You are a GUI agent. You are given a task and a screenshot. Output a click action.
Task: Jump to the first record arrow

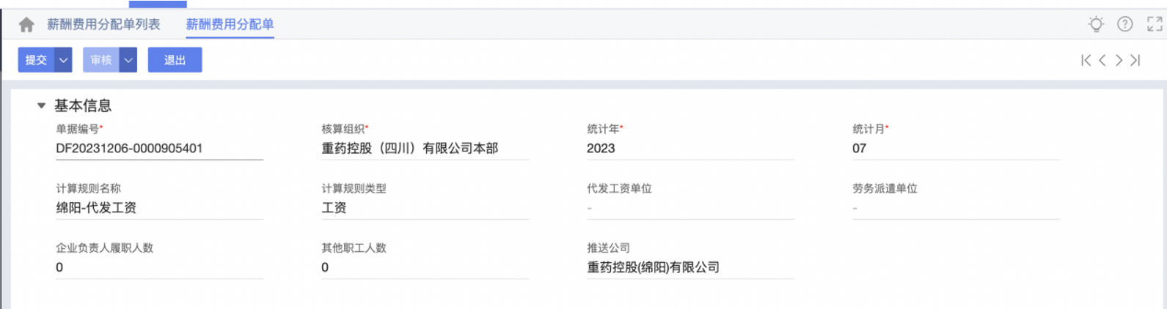(1086, 60)
